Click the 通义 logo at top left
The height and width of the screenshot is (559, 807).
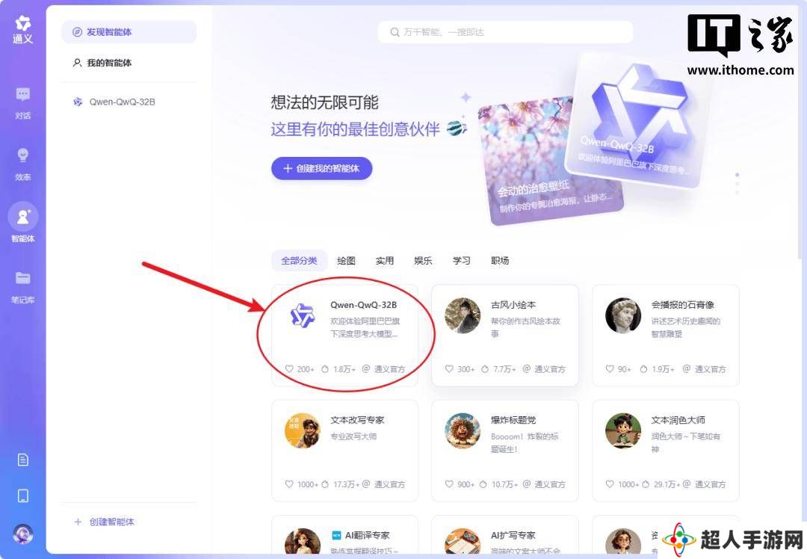[x=22, y=29]
